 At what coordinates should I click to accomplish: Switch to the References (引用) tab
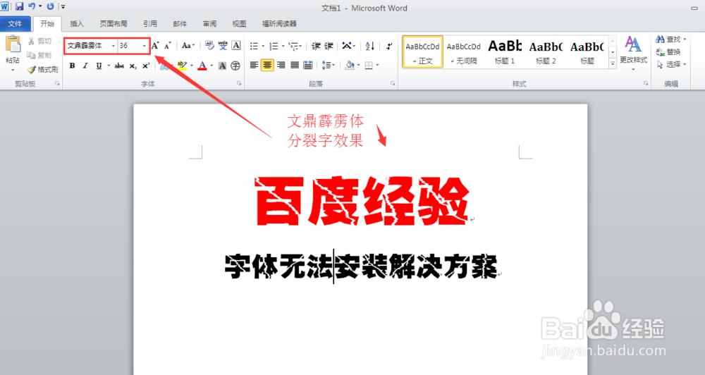coord(149,24)
